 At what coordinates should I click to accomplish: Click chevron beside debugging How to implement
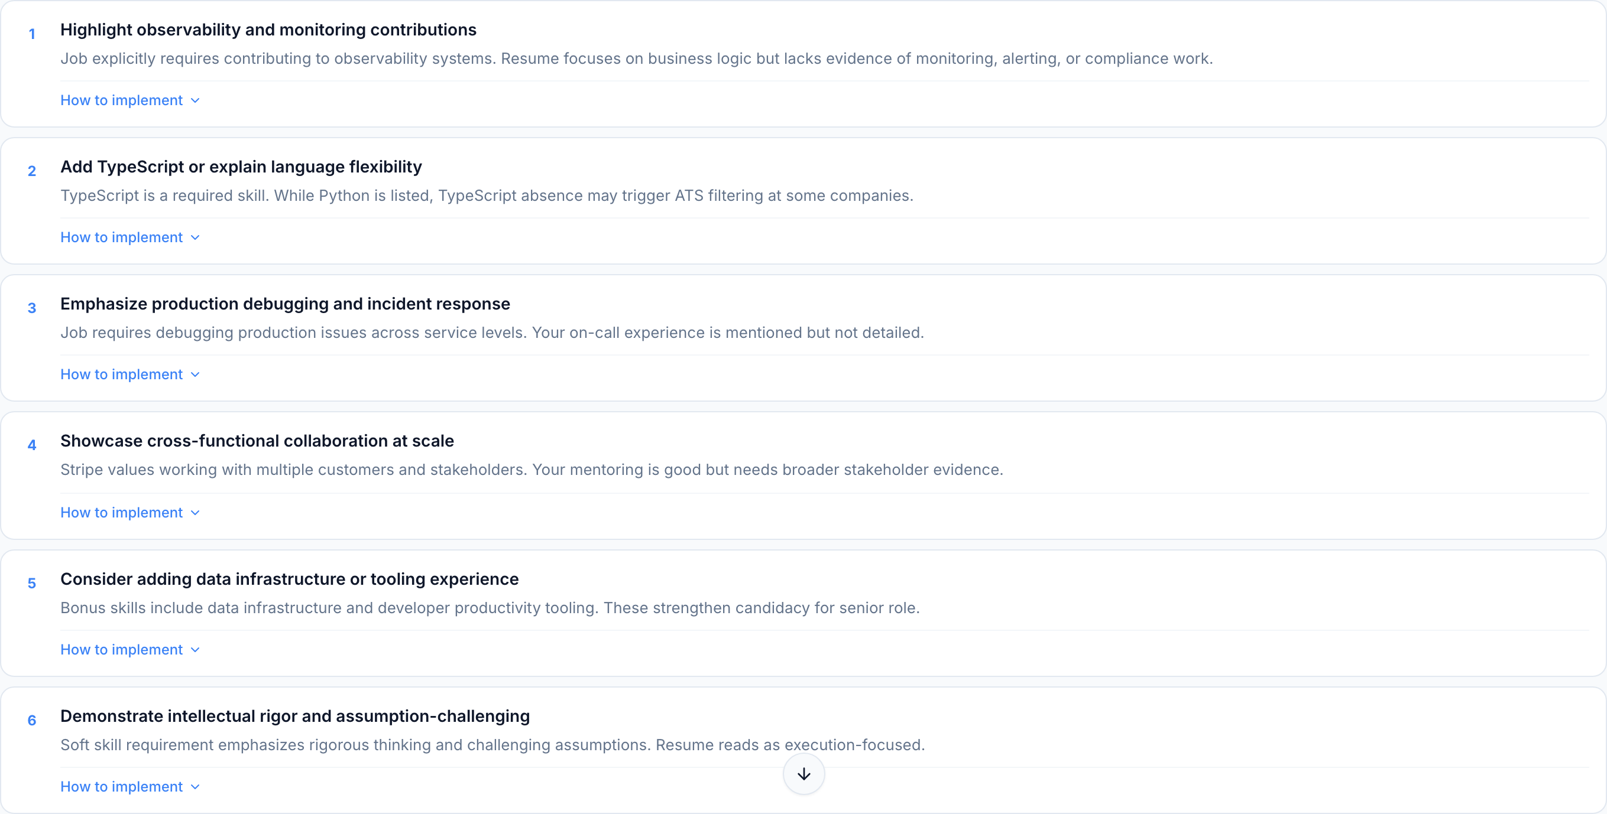click(x=195, y=375)
